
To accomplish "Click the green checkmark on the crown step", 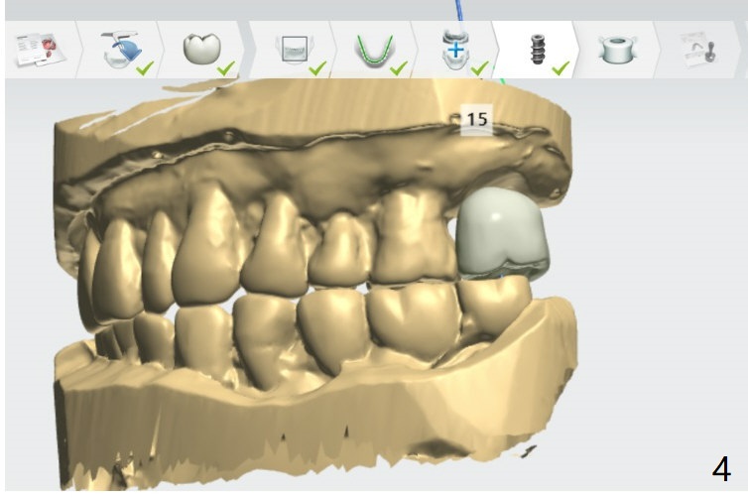I will point(226,68).
